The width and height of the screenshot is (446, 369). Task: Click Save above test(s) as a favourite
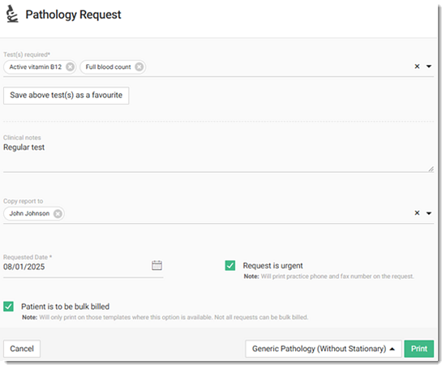click(66, 96)
